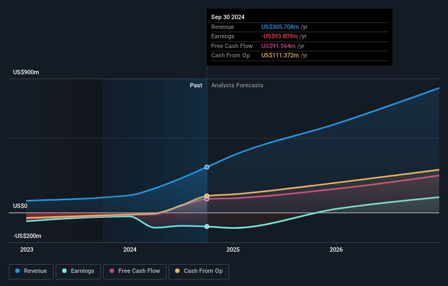The image size is (448, 286).
Task: Click the US$0 y-axis label
Action: pyautogui.click(x=20, y=206)
